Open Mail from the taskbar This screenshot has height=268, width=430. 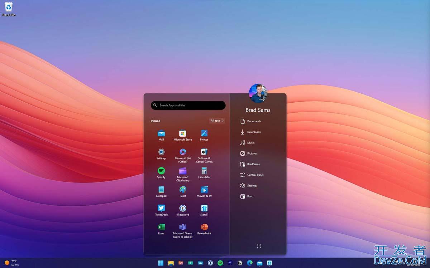point(259,263)
